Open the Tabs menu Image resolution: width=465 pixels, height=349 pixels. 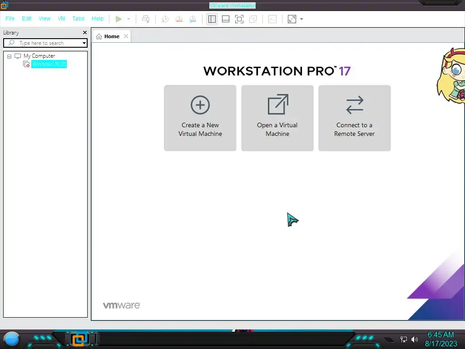point(78,19)
